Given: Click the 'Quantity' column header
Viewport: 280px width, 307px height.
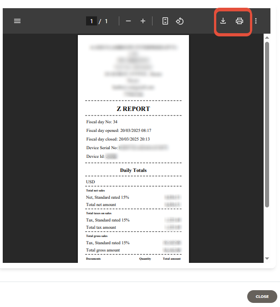Looking at the screenshot, I should pyautogui.click(x=145, y=259).
